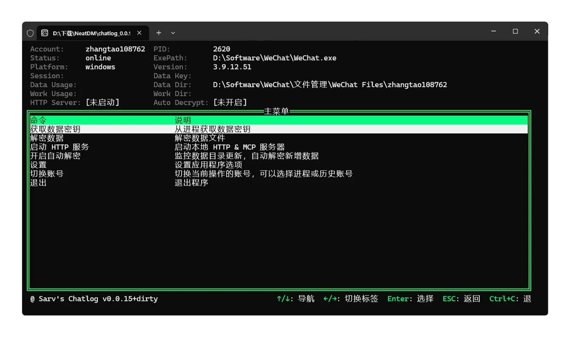
Task: Click the ESC 返回 hint
Action: click(461, 299)
